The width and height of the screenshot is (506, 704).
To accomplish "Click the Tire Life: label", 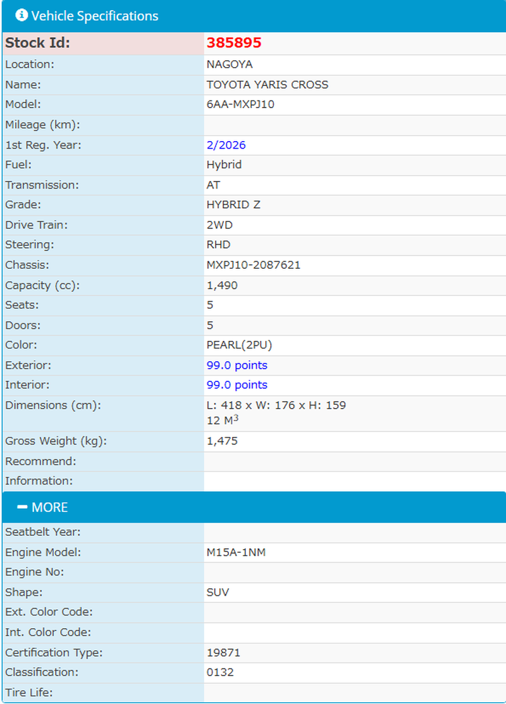I will (x=28, y=693).
